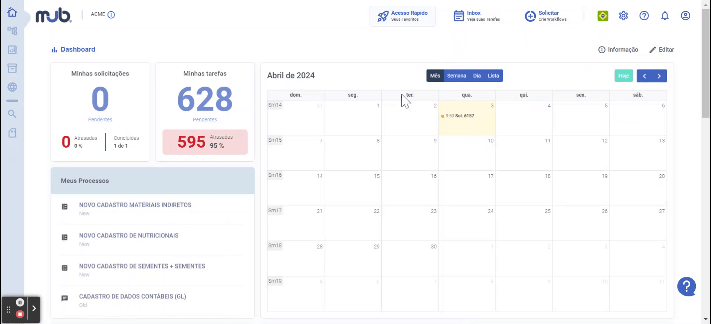711x324 pixels.
Task: Switch calendar to Semana view
Action: 456,76
